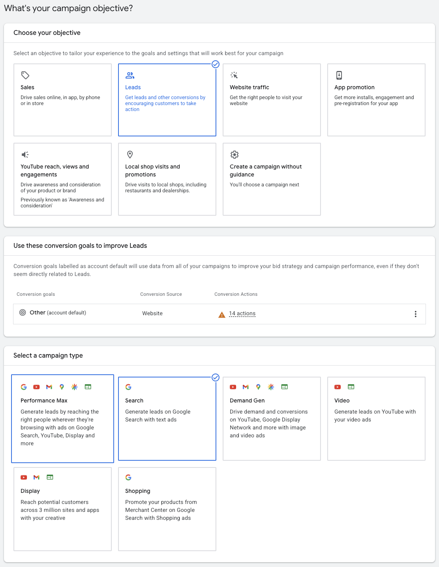Click the App promotion phone icon

click(339, 75)
